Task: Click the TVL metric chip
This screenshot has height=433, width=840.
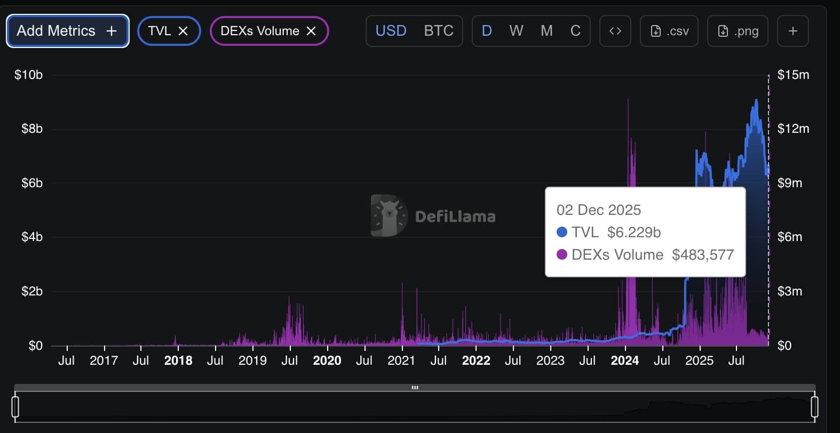Action: point(159,31)
